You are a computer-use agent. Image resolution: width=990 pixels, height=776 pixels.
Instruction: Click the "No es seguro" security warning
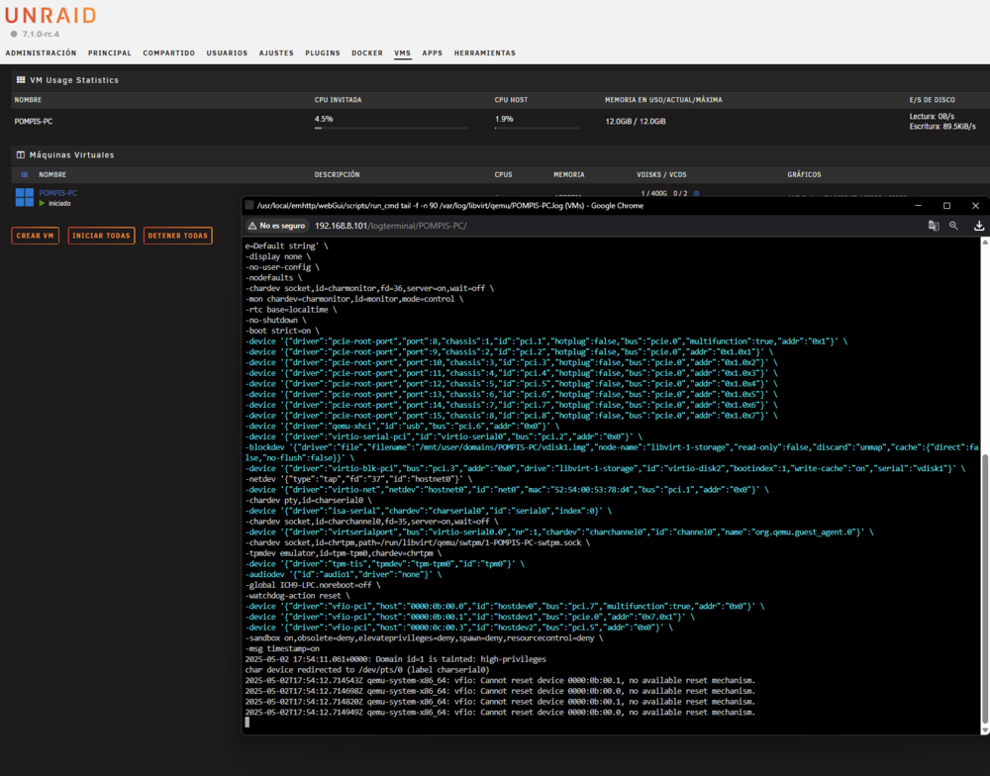click(x=276, y=226)
